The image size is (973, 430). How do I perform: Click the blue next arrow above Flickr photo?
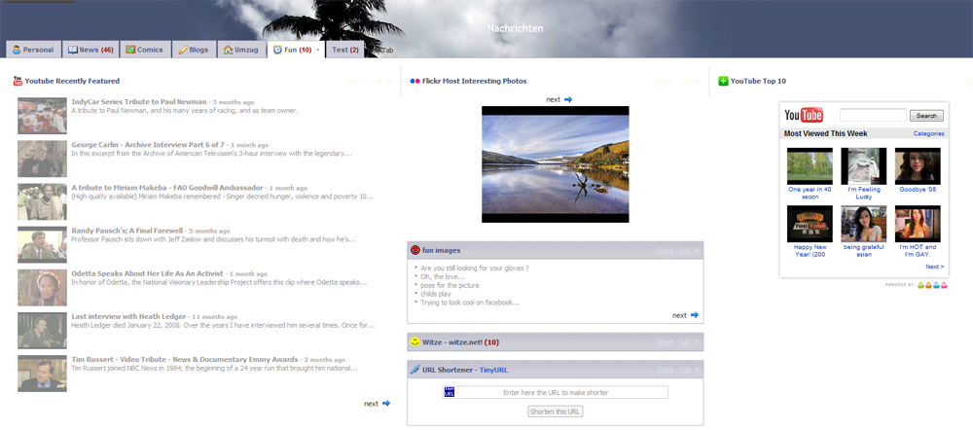tap(568, 99)
